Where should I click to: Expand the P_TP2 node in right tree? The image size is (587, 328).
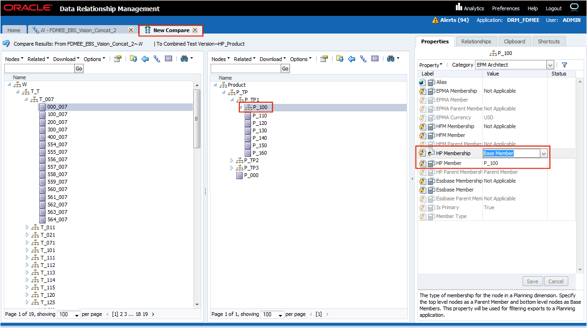pyautogui.click(x=232, y=160)
